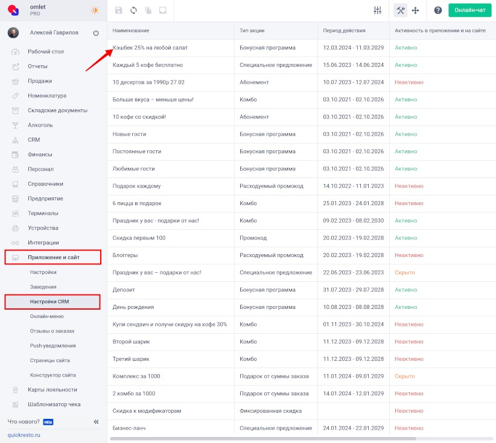
Task: Click the Складские документы box icon
Action: pos(15,110)
